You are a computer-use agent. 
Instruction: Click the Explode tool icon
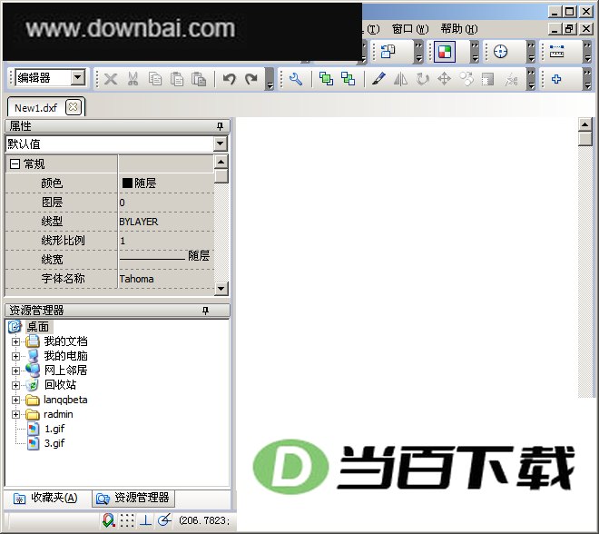click(x=511, y=79)
